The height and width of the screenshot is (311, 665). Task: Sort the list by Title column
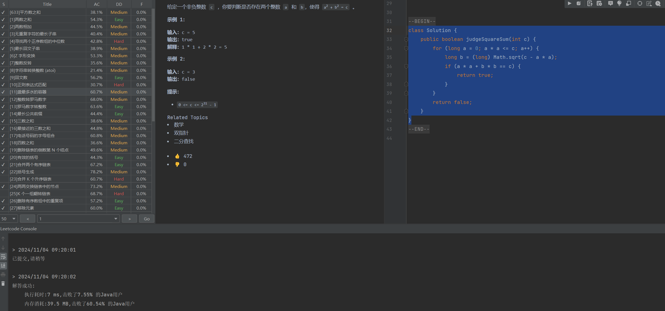pos(47,4)
